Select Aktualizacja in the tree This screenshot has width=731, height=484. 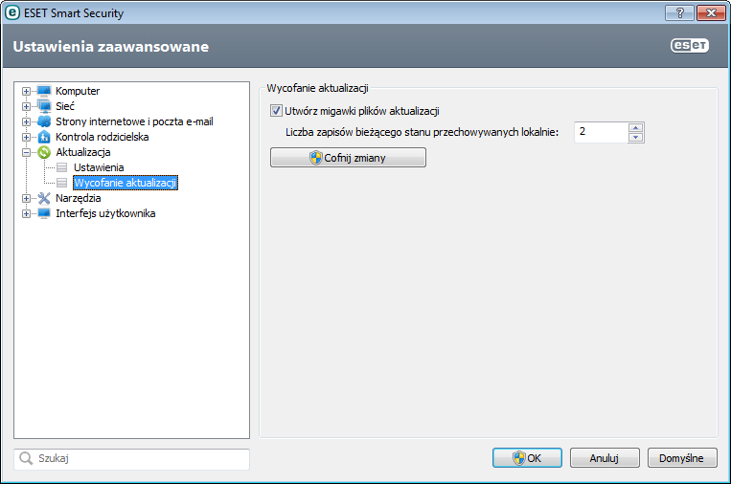[83, 152]
